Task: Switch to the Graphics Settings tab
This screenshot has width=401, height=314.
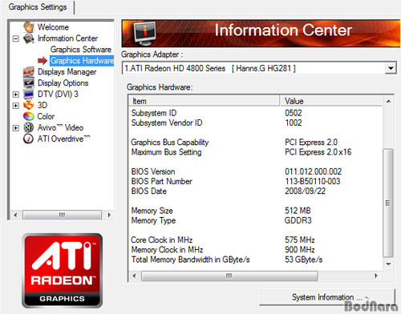Action: click(38, 7)
